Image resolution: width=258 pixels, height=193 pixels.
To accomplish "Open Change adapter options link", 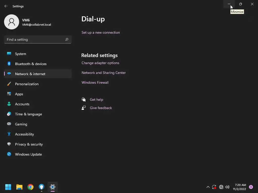I will tap(100, 63).
